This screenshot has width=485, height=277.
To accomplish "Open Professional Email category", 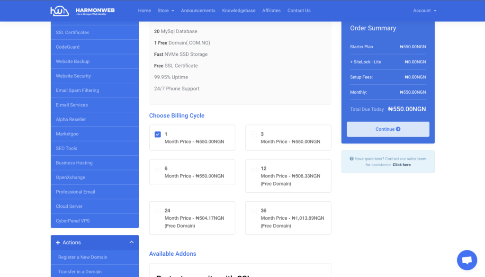I will 95,192.
